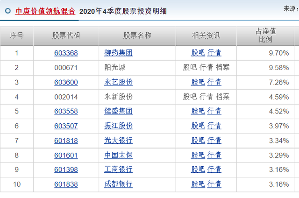Select the 7.26% net value ratio
The width and height of the screenshot is (299, 198).
tap(279, 82)
